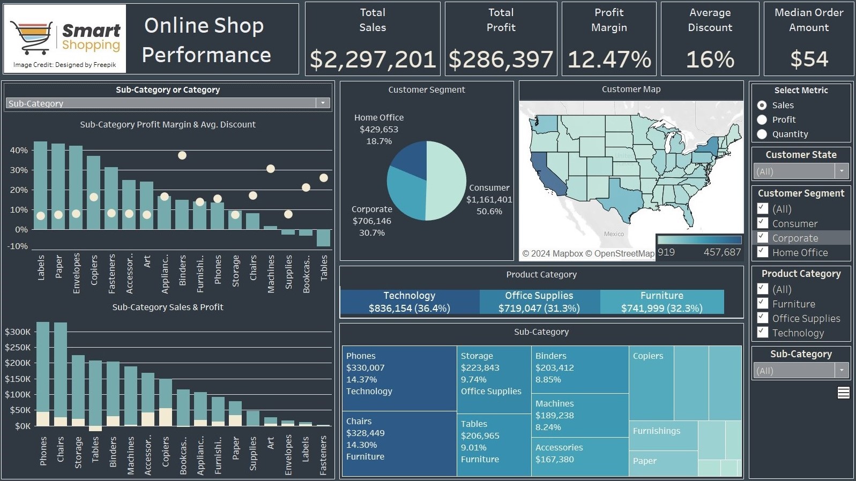Click the Tables negative bar in margin chart

[323, 238]
